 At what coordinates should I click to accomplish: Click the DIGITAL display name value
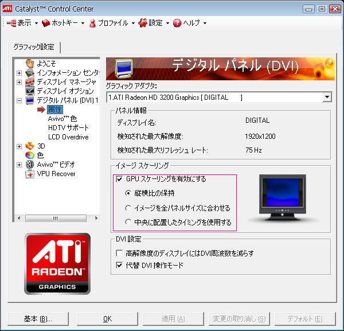pos(257,120)
